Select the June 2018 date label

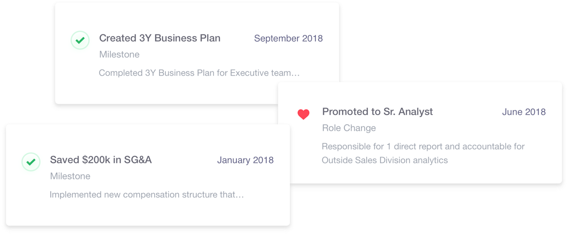pos(524,112)
